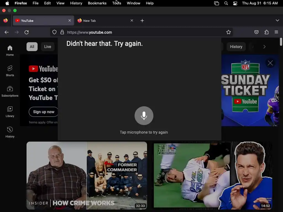
Task: Open macOS Control Center
Action: click(x=235, y=3)
